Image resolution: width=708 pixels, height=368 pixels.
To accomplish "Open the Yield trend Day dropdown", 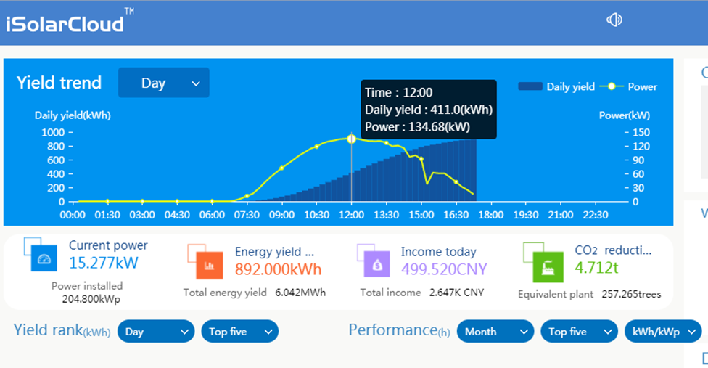I will [163, 83].
